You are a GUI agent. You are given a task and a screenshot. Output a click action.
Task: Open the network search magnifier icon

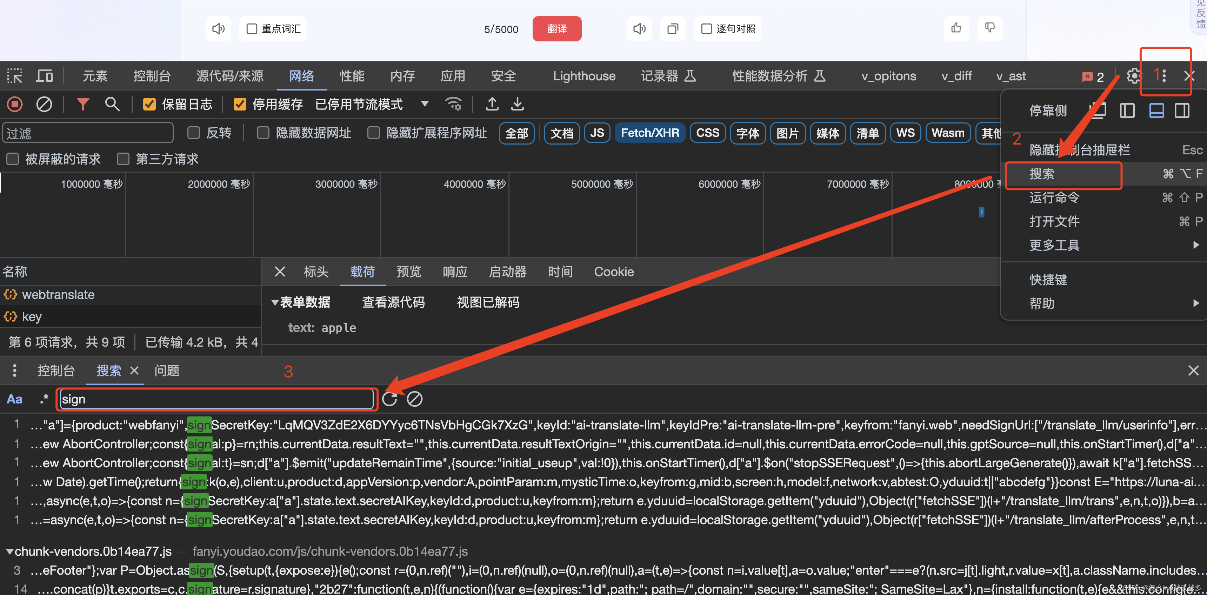112,104
